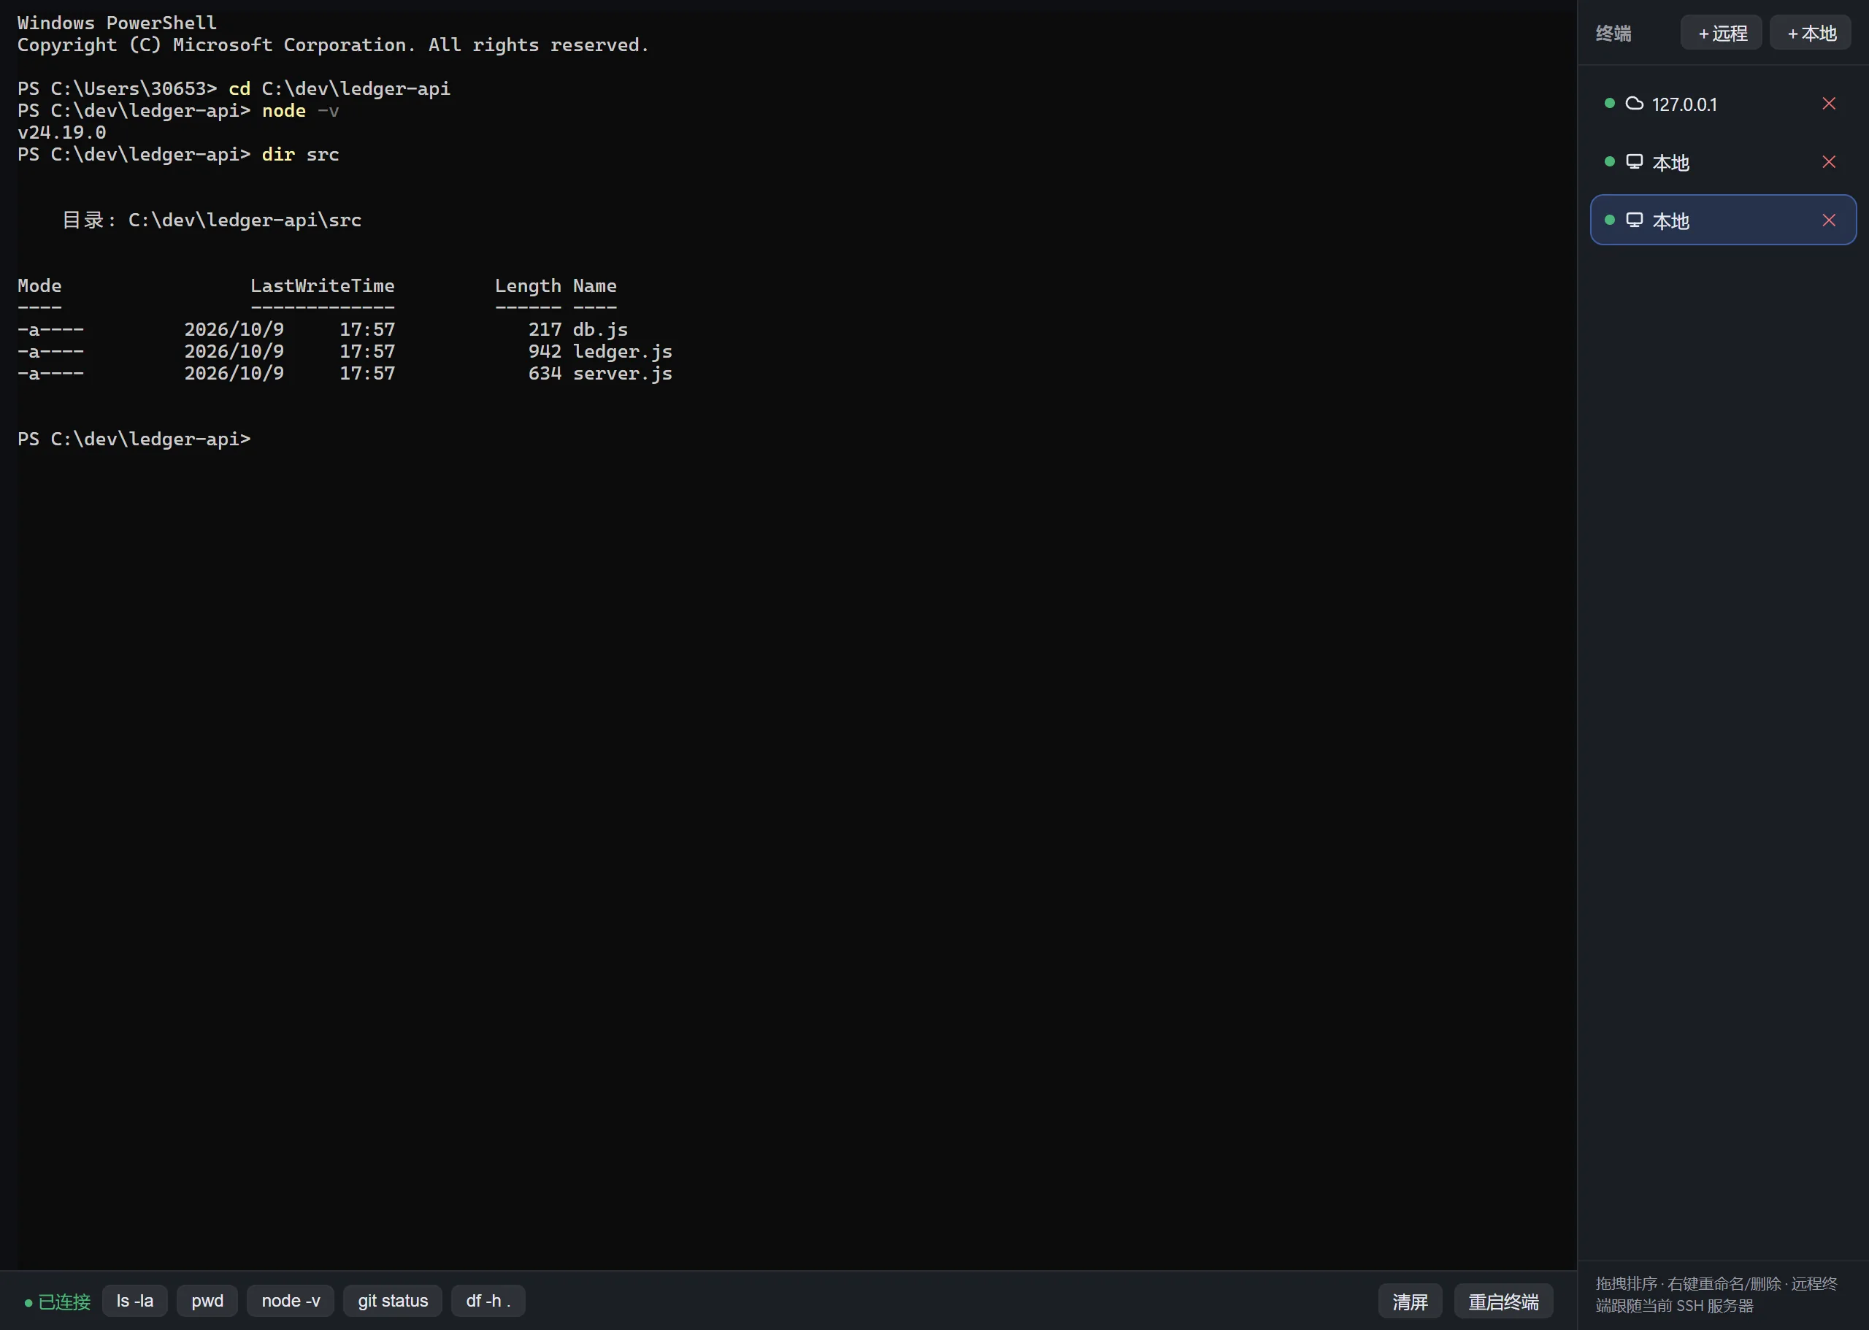Run the node -v quick command
1869x1330 pixels.
[x=291, y=1301]
